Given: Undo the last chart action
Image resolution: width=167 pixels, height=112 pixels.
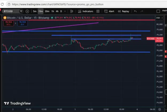Looking at the screenshot, I should (135, 11).
